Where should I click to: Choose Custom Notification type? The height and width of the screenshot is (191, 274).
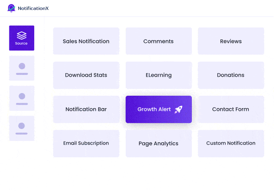coord(231,144)
